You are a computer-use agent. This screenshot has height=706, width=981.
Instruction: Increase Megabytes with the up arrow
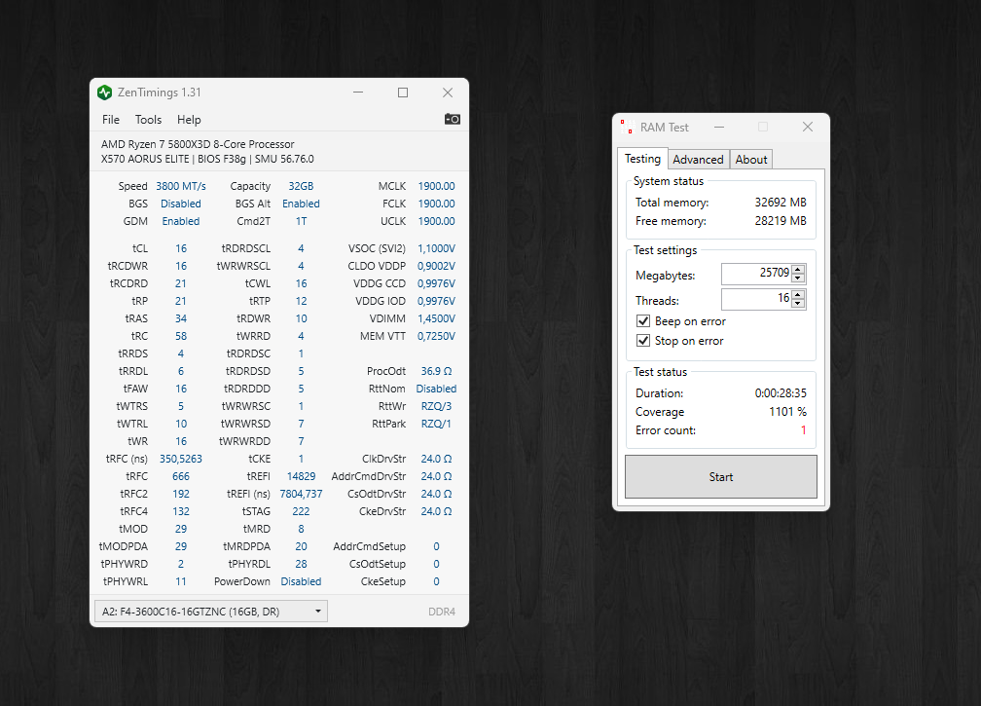[x=798, y=269]
